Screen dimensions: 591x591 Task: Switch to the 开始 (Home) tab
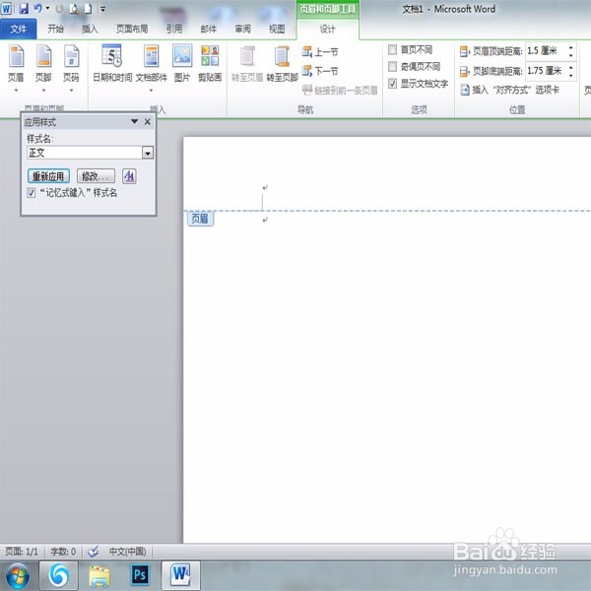click(x=56, y=29)
